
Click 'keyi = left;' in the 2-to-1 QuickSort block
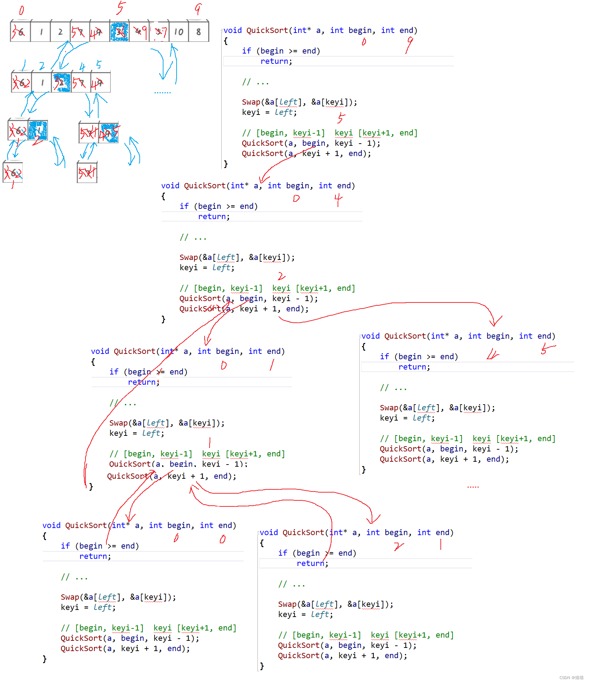(x=306, y=615)
